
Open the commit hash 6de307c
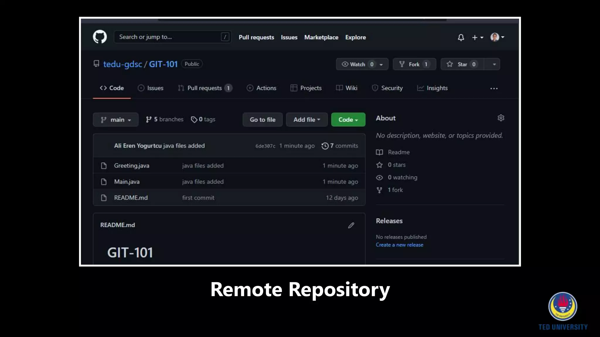tap(265, 146)
